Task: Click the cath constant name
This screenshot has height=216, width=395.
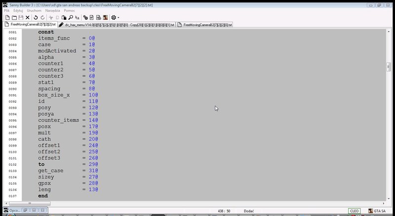Action: [x=44, y=139]
